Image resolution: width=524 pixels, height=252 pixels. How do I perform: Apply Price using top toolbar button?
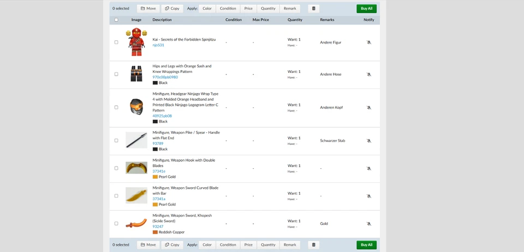pyautogui.click(x=248, y=8)
